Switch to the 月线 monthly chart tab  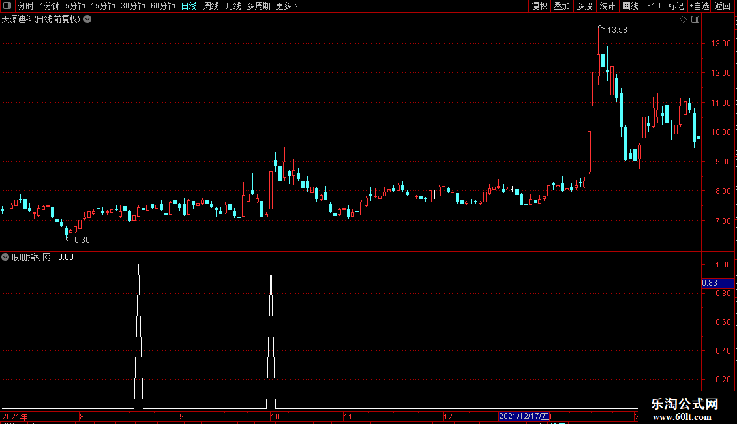pos(233,6)
